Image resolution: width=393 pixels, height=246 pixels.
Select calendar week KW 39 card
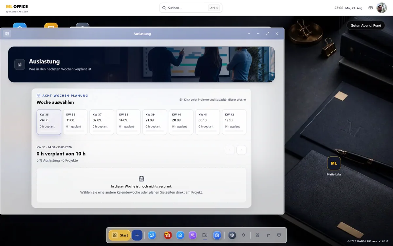click(155, 122)
